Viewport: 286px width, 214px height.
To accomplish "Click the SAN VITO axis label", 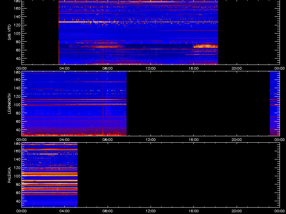I will pyautogui.click(x=9, y=32).
